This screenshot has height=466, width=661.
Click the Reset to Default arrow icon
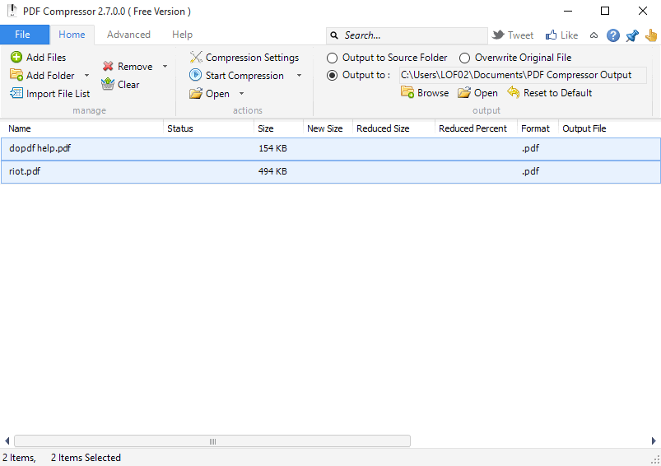[513, 92]
